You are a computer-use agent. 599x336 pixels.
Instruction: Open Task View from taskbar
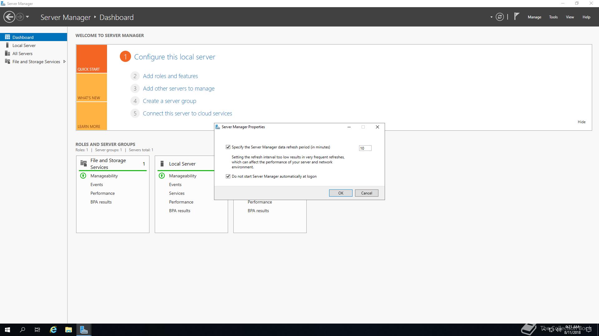coord(37,330)
